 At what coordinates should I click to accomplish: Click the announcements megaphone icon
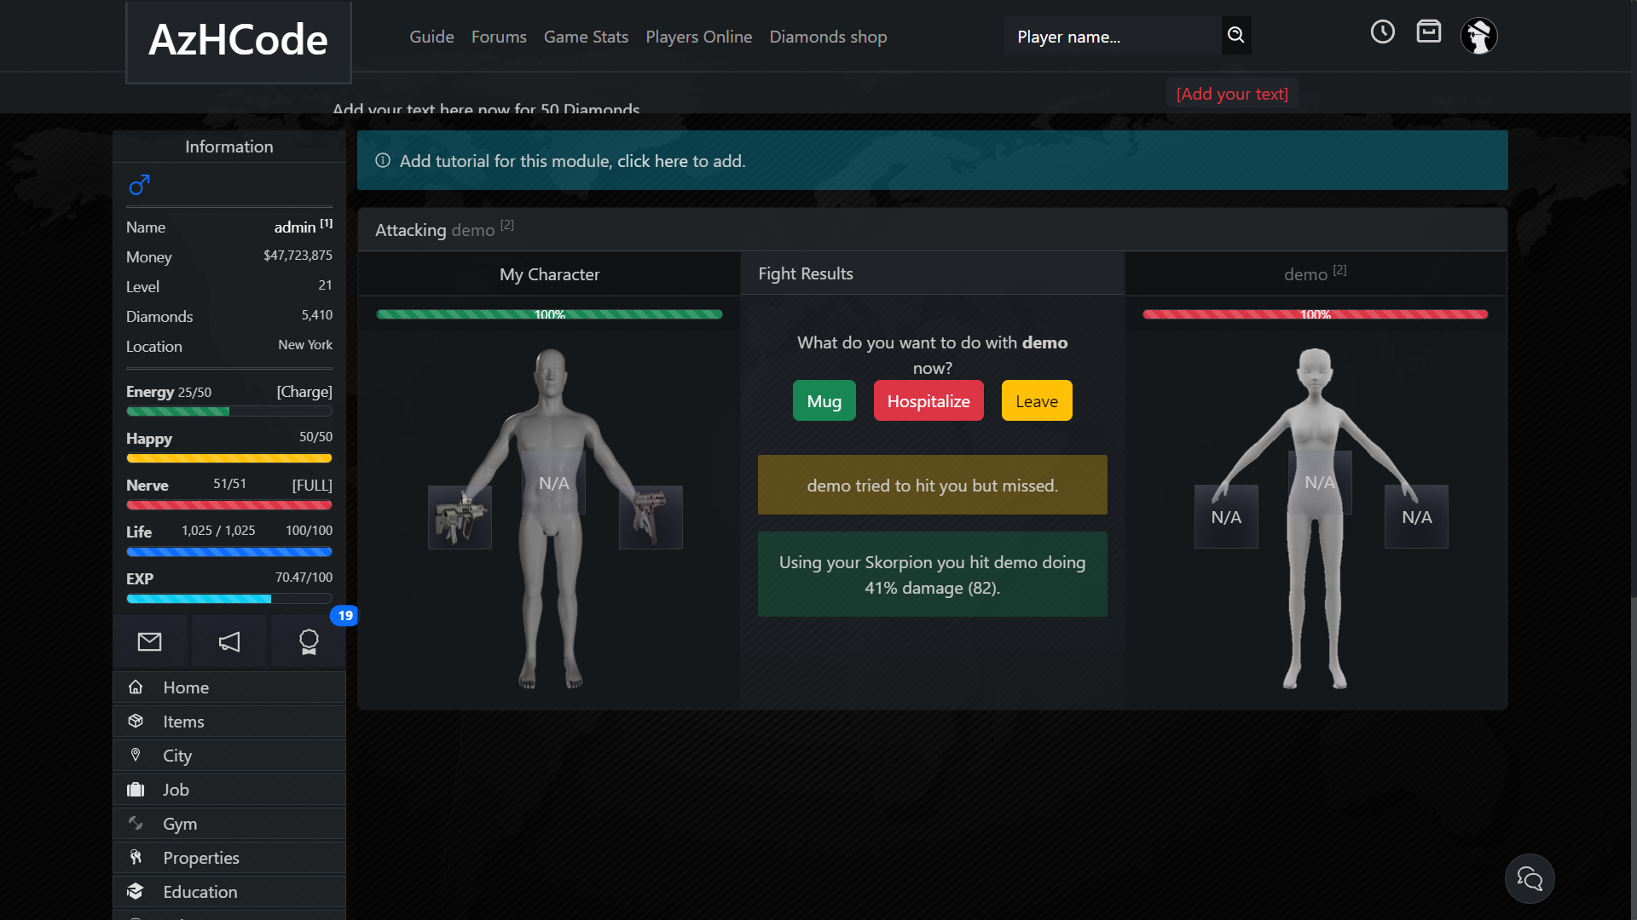coord(228,641)
